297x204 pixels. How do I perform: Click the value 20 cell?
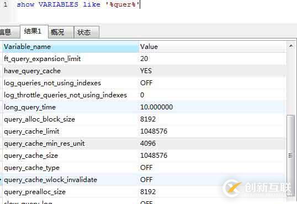(213, 59)
